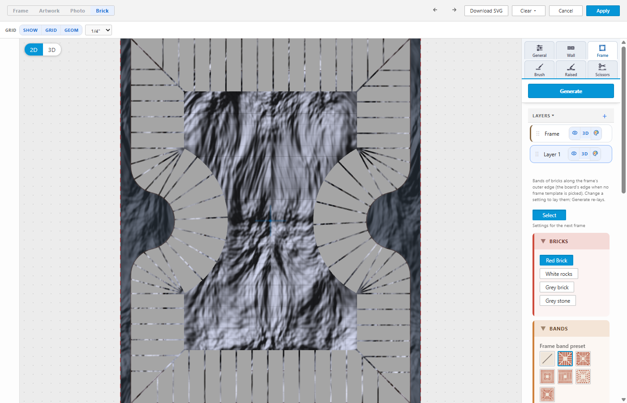
Task: Click the blue Generate button
Action: click(x=571, y=91)
